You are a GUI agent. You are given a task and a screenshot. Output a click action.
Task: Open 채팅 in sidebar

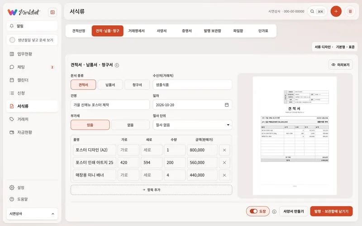(32, 67)
